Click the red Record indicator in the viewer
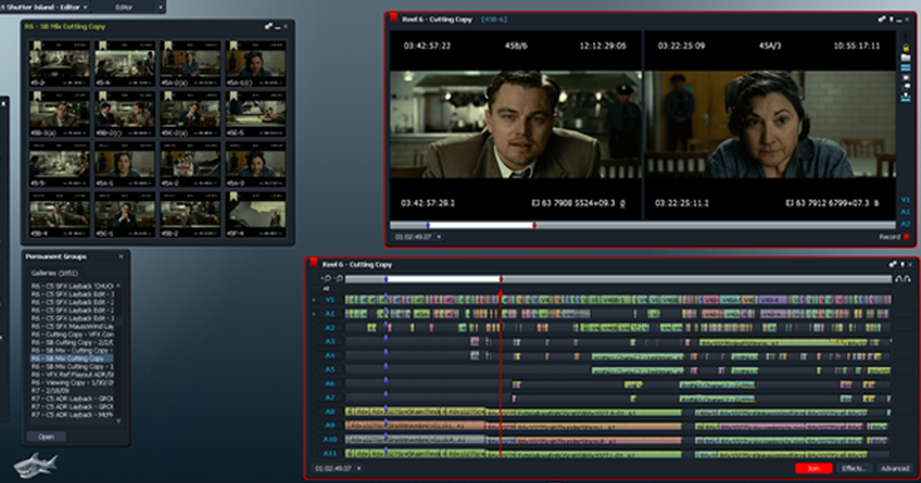The width and height of the screenshot is (921, 483). click(907, 237)
